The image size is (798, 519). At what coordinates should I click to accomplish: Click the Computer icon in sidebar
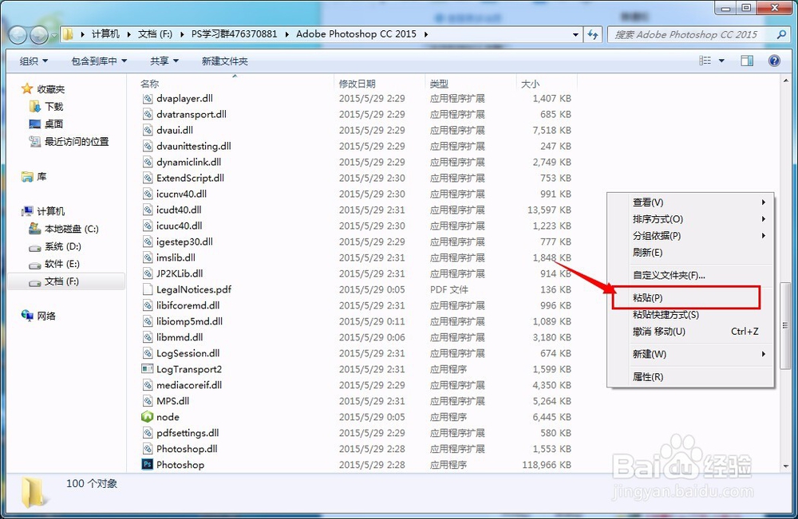pos(27,211)
